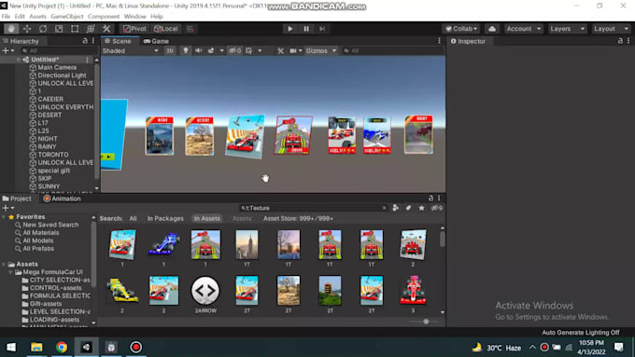Lock the Hierarchy panel
This screenshot has width=635, height=357.
click(x=85, y=41)
